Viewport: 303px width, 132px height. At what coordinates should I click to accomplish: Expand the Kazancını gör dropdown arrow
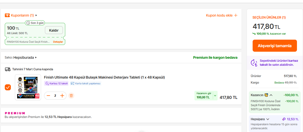pos(215,95)
